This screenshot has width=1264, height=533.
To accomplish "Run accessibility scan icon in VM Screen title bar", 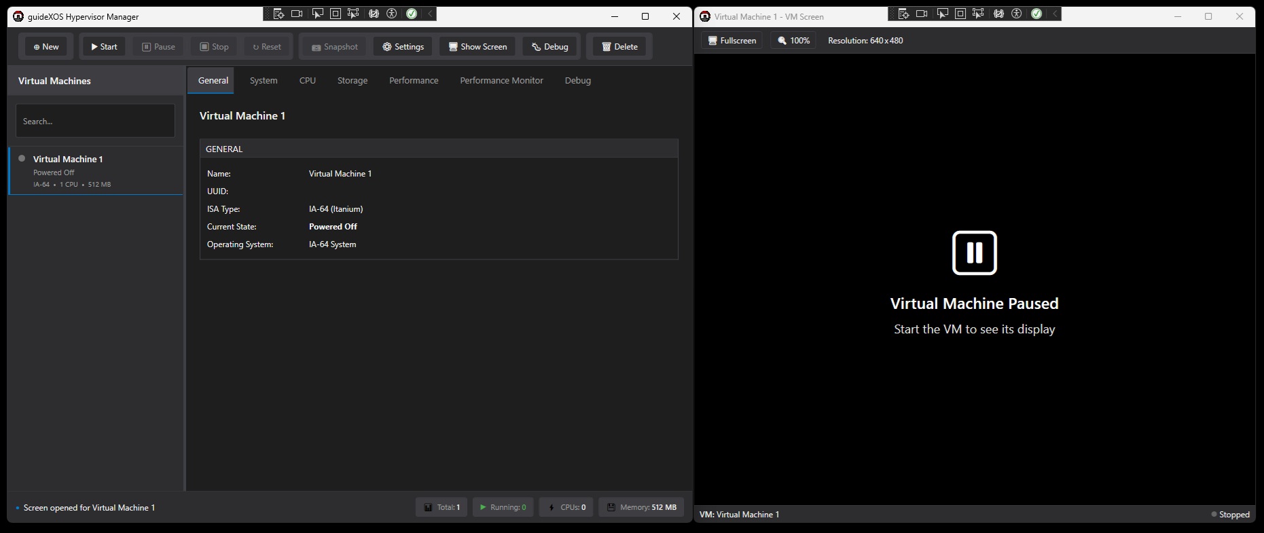I will [1017, 14].
